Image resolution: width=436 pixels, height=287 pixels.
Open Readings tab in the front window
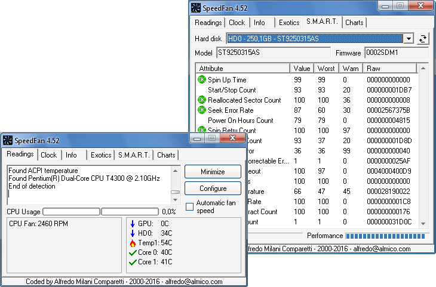[20, 154]
